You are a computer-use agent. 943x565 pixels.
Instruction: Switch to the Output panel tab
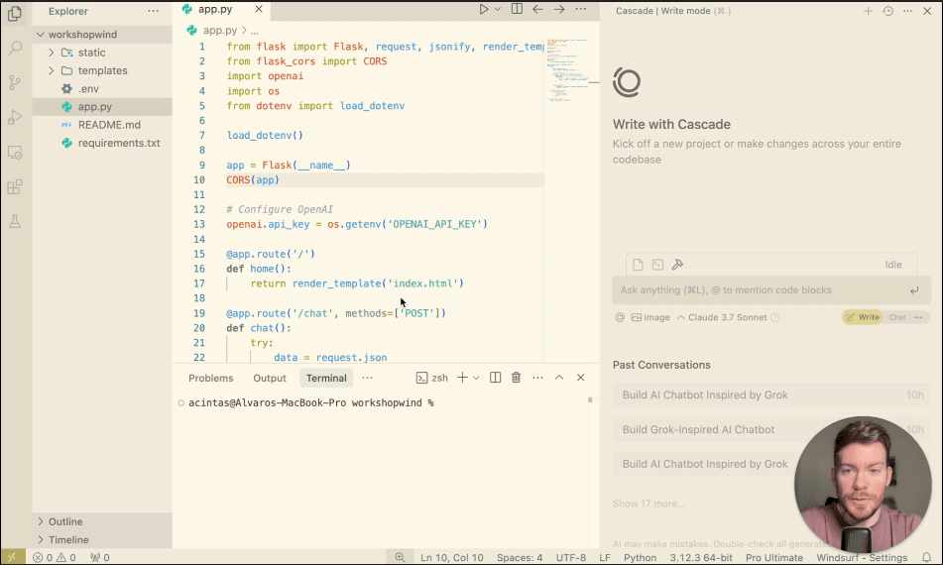270,378
